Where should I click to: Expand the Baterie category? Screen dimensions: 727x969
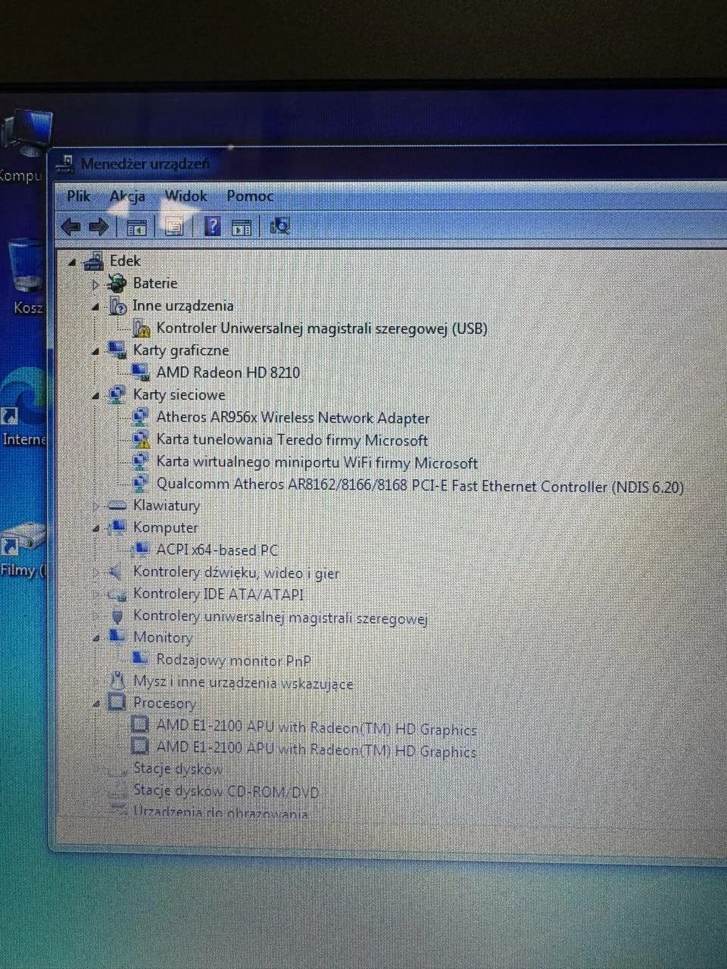click(x=95, y=283)
